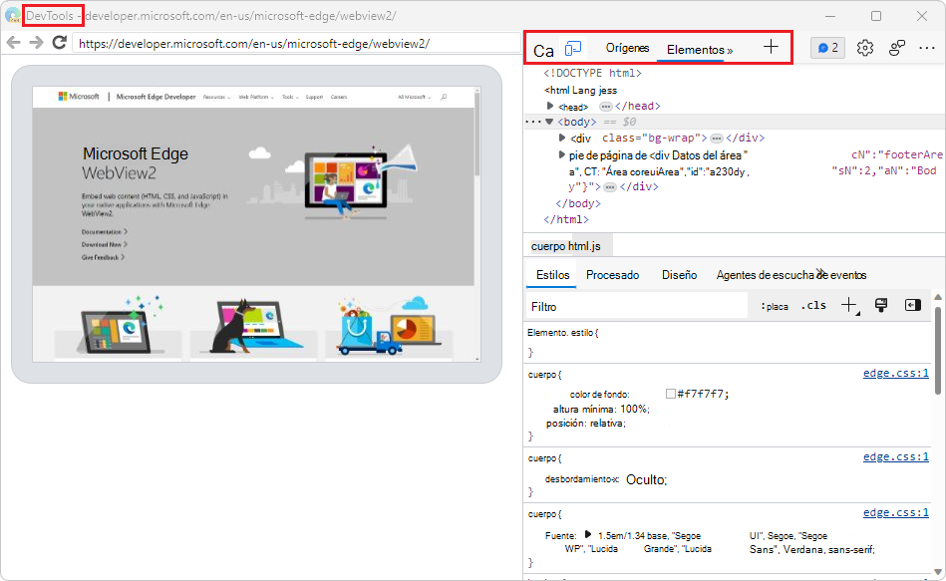
Task: Open the element state brush icon
Action: pyautogui.click(x=880, y=305)
